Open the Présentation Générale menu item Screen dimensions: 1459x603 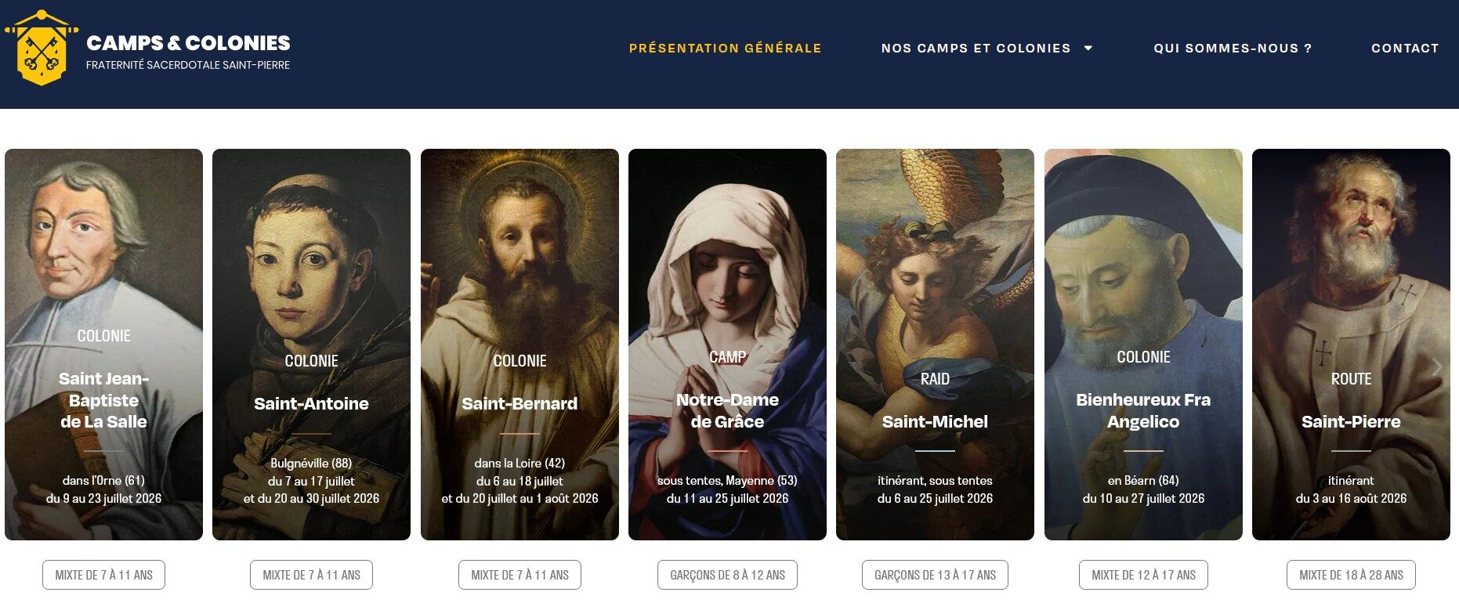click(x=726, y=49)
